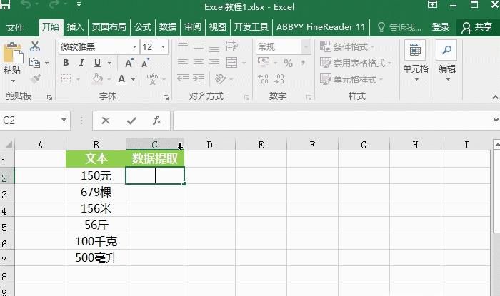The image size is (500, 296).
Task: Switch to the 插入 insert tab
Action: (x=75, y=27)
